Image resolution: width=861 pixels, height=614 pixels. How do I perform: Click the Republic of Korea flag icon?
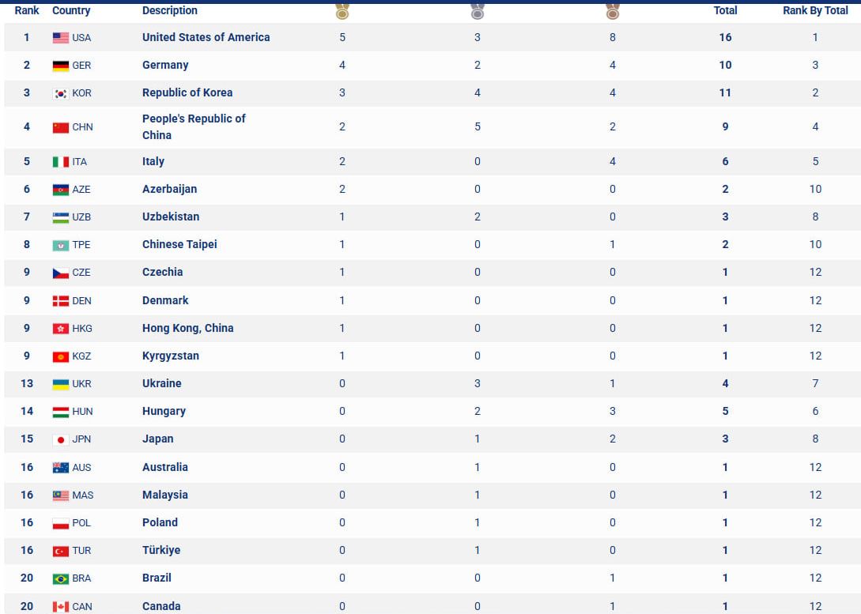60,93
